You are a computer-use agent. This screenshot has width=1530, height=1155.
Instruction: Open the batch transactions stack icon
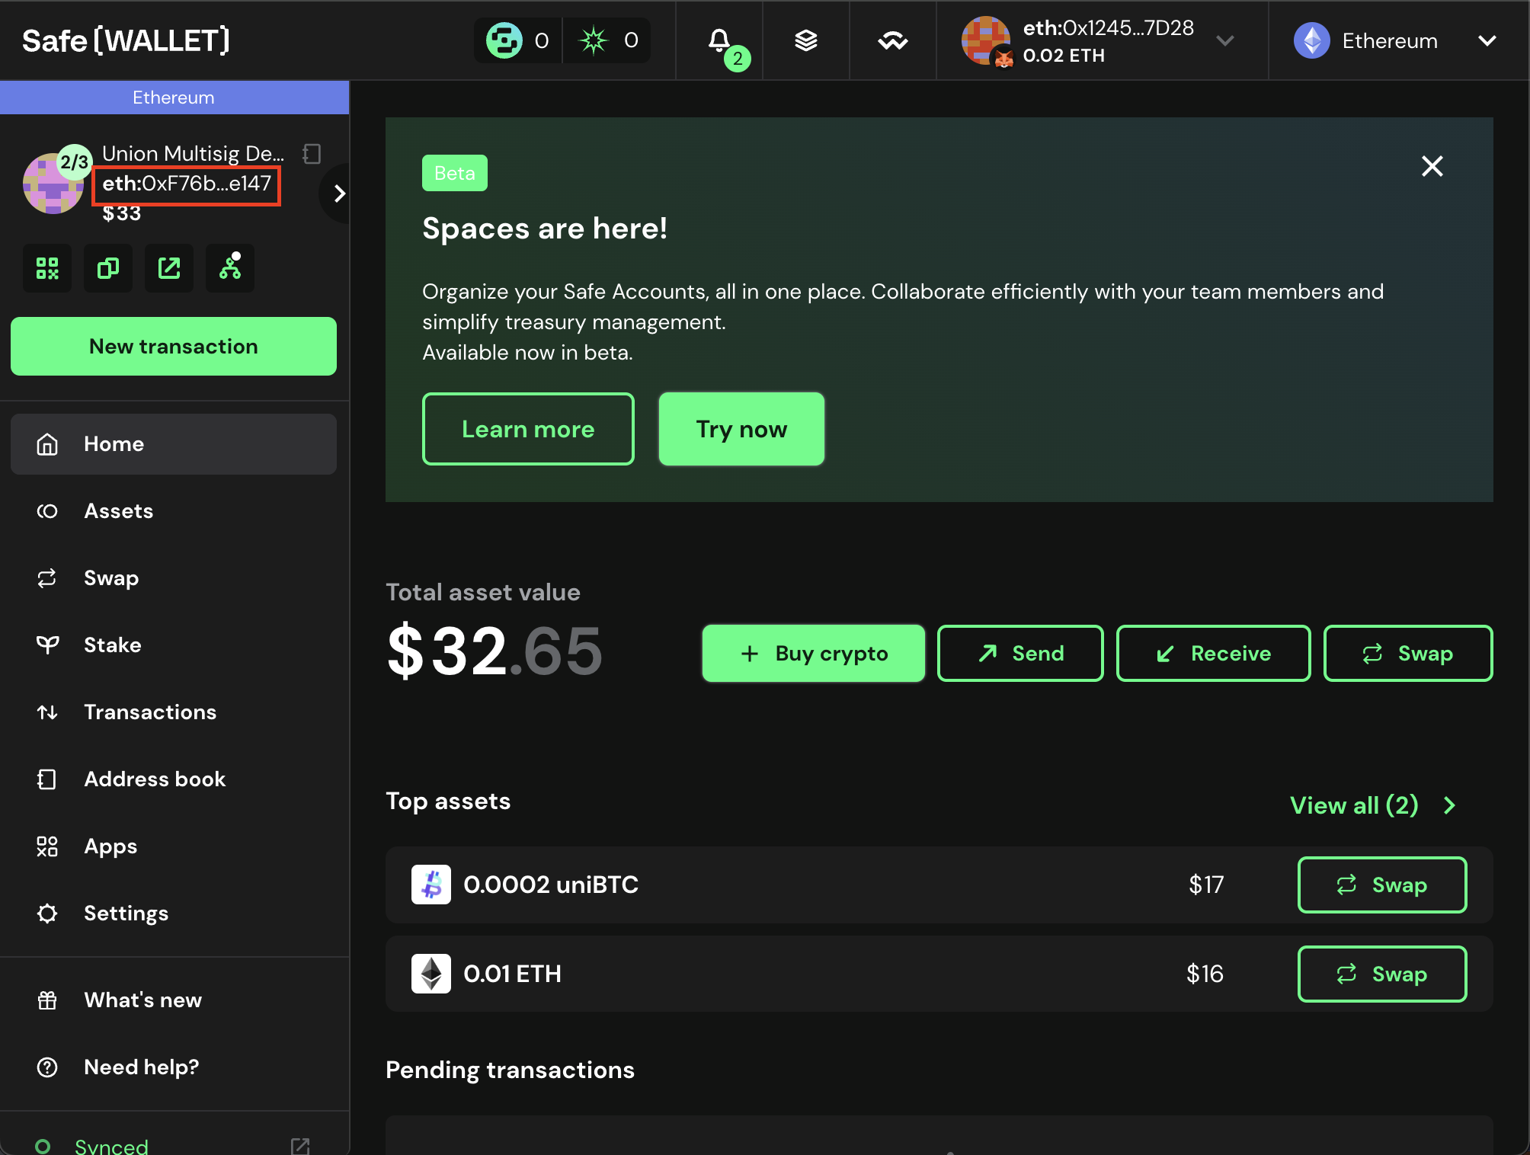[x=805, y=40]
